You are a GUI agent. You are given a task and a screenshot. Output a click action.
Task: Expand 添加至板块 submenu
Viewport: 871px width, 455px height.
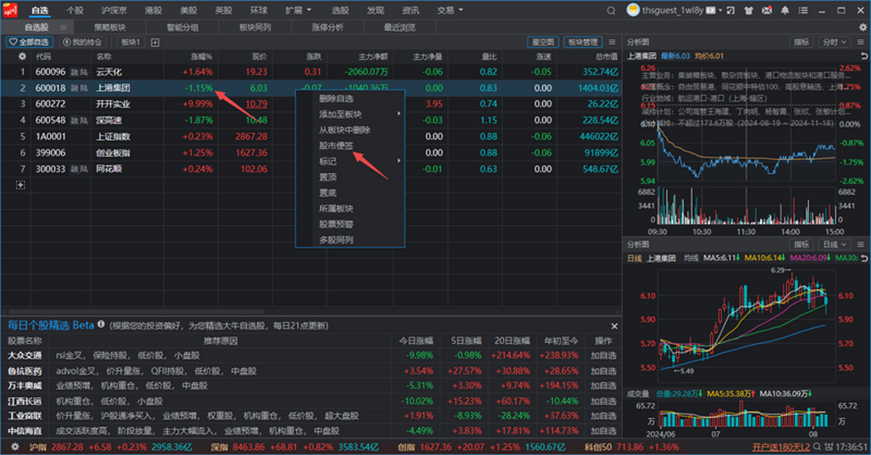399,114
